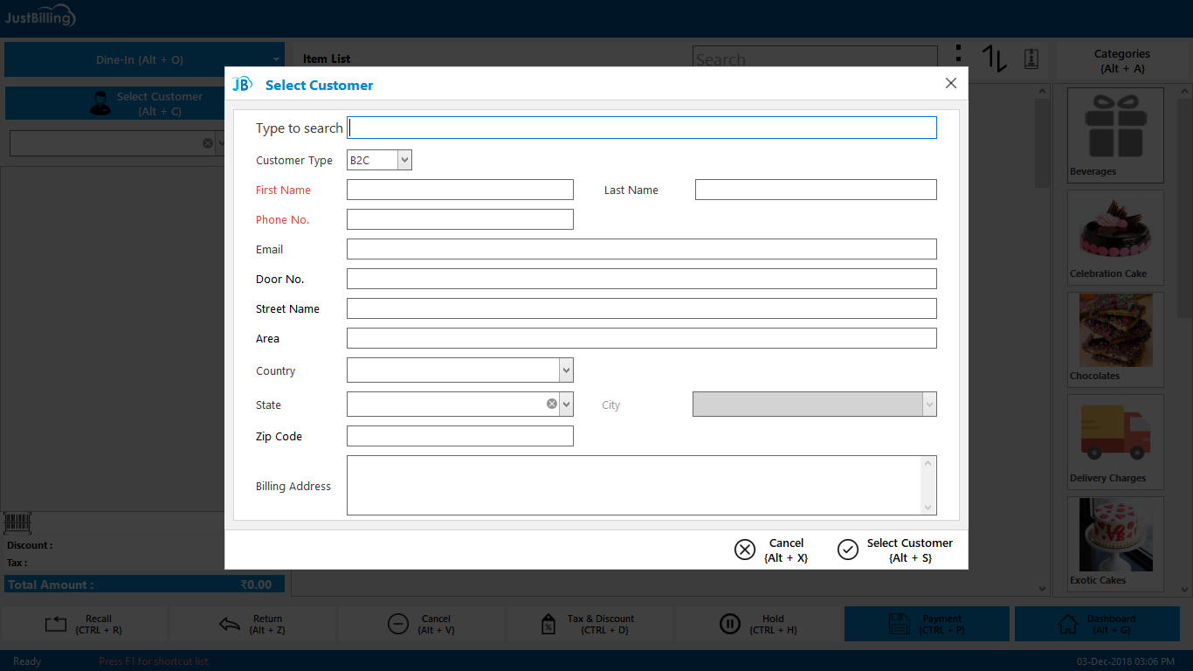Click the Hold pause icon

(730, 624)
